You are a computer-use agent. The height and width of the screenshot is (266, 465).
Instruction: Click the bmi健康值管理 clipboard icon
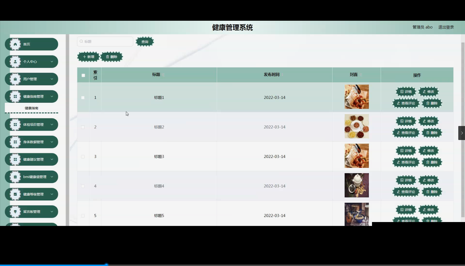(x=15, y=177)
